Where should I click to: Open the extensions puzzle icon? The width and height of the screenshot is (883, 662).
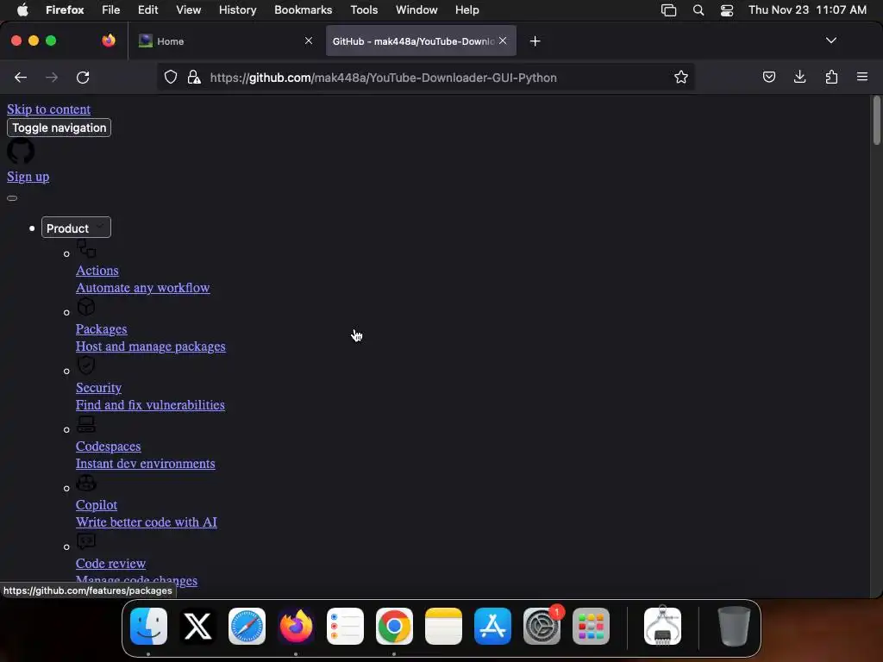pos(831,77)
